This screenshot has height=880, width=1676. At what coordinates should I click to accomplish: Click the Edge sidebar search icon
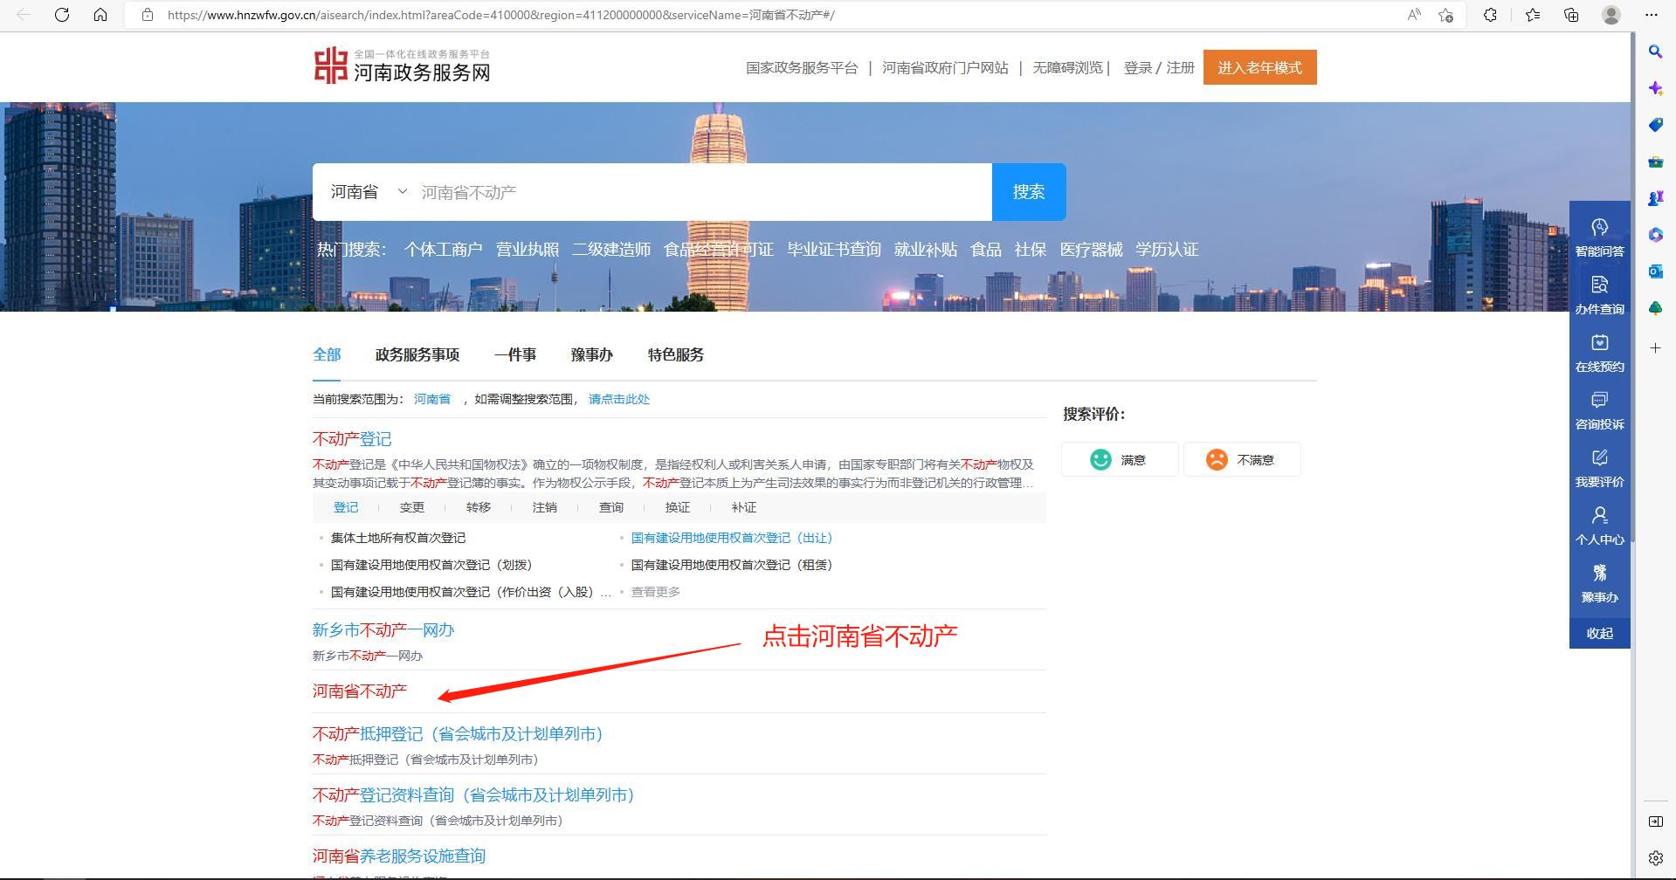point(1655,52)
